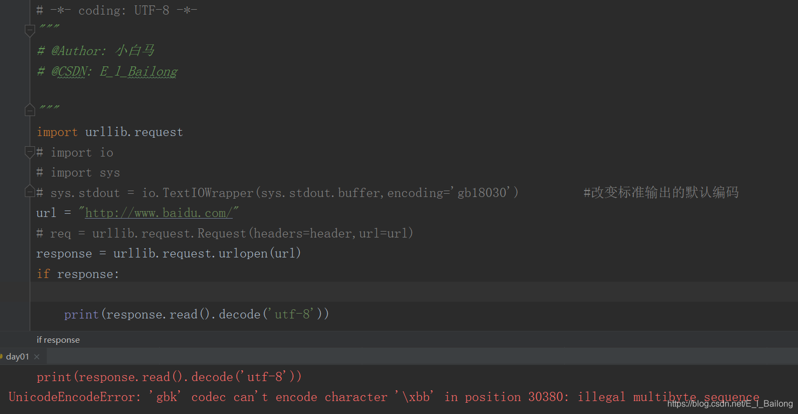Collapse the docstring fold region
Screen dimensions: 798x414
click(x=30, y=30)
